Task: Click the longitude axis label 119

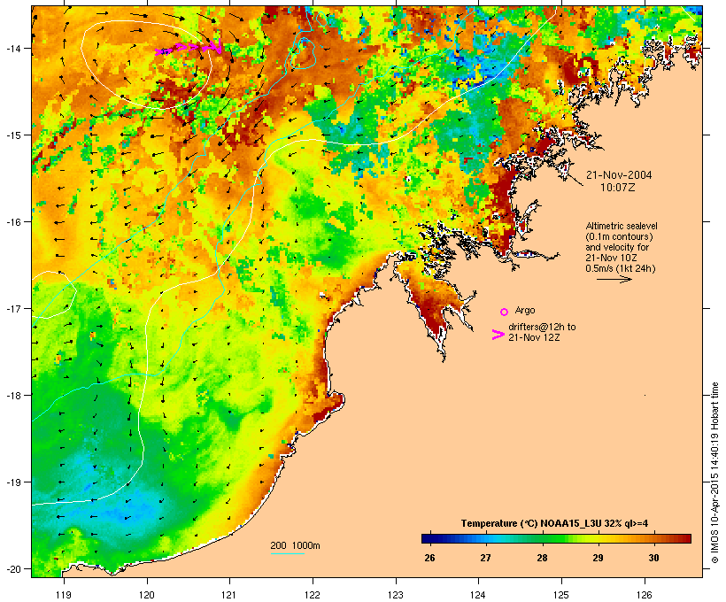Action: pos(64,595)
